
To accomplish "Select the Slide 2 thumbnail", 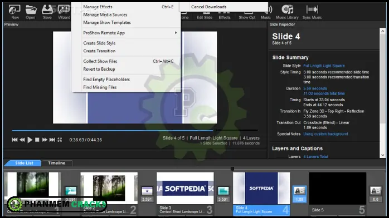I will (x=109, y=188).
